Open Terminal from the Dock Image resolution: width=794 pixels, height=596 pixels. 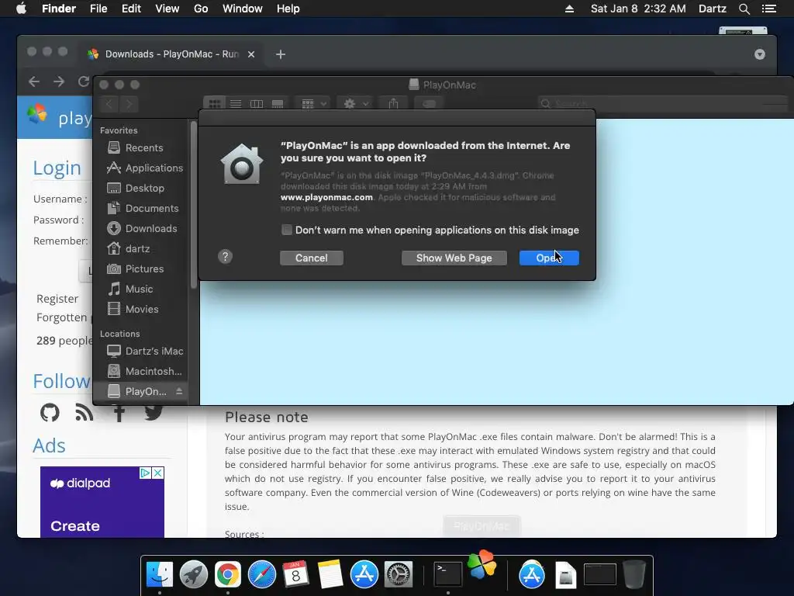tap(448, 574)
